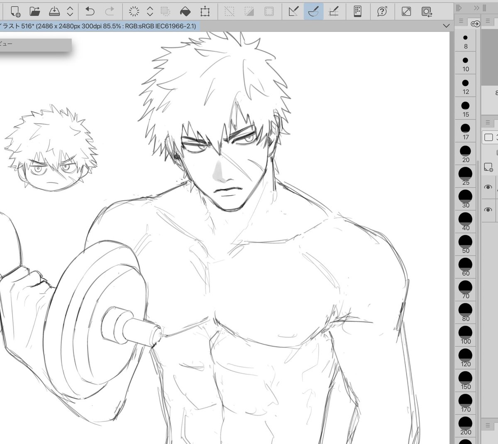The width and height of the screenshot is (498, 444).
Task: Create a new canvas with New icon
Action: click(15, 11)
